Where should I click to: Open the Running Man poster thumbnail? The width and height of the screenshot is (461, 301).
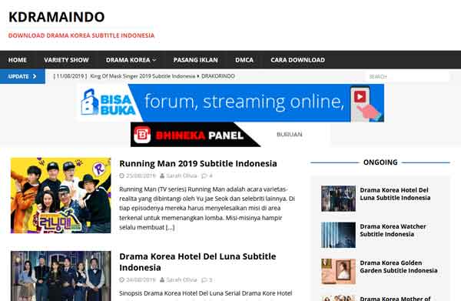tap(61, 196)
